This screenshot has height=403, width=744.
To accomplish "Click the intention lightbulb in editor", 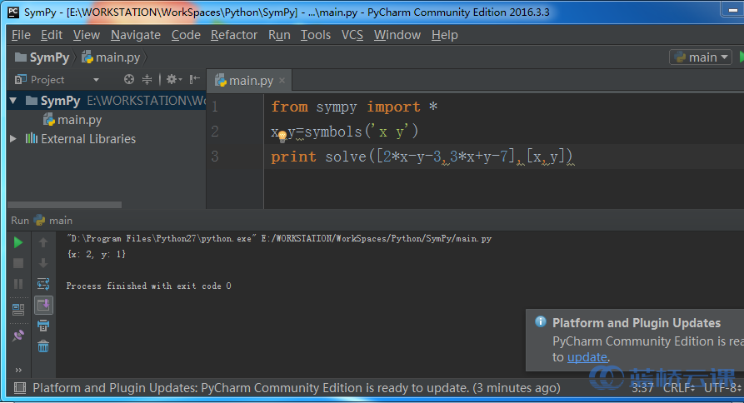I will coord(282,136).
